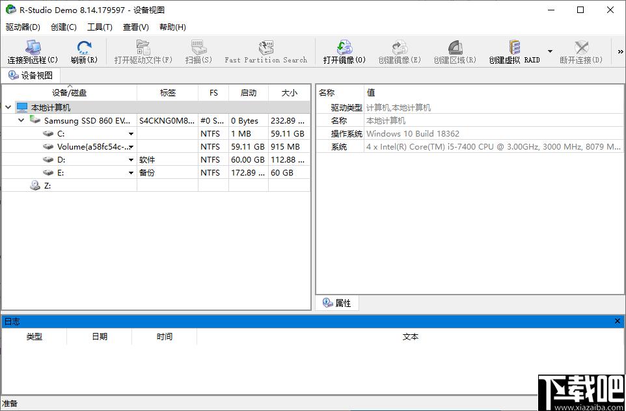Sort by Start (启动) column header
Image resolution: width=626 pixels, height=411 pixels.
(249, 92)
